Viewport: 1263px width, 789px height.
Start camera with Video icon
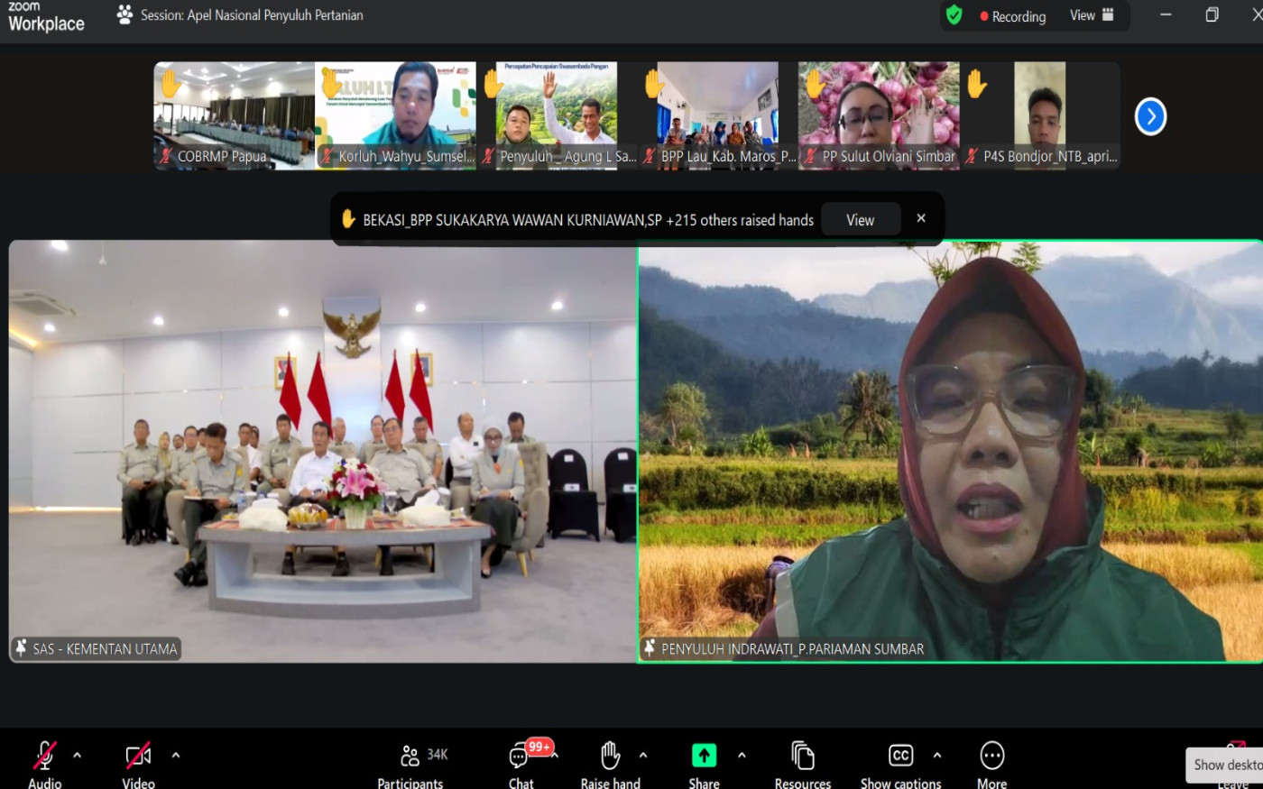138,756
